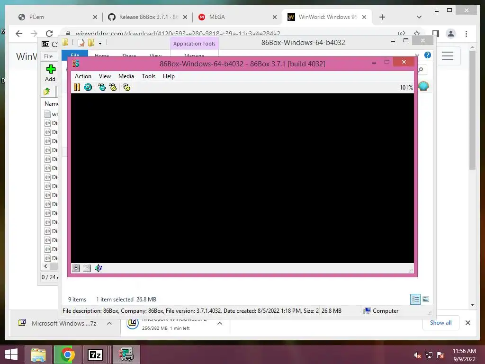Viewport: 485px width, 364px height.
Task: Click the first floppy drive status icon
Action: (x=76, y=268)
